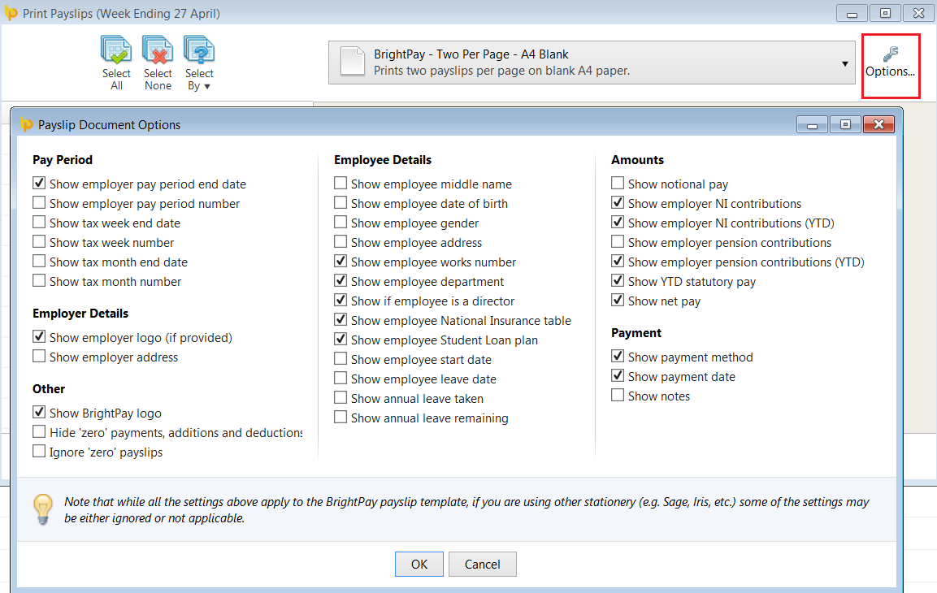Uncheck Show net pay
The width and height of the screenshot is (937, 593).
coord(618,301)
